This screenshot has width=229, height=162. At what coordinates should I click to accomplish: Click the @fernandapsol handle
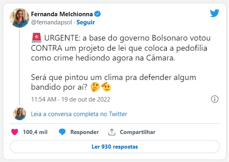(x=51, y=22)
